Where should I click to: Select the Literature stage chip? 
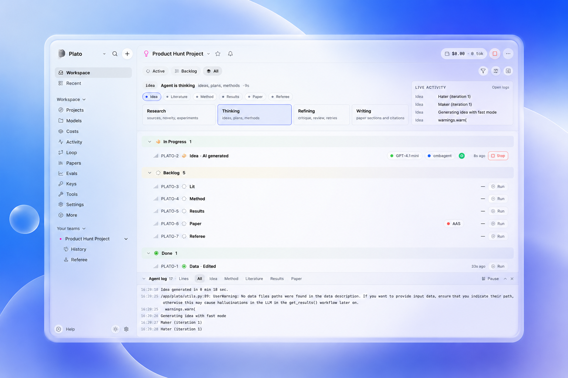click(x=177, y=97)
